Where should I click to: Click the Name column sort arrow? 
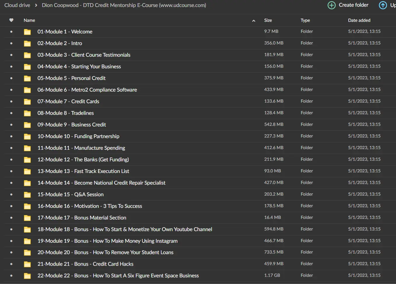click(x=253, y=21)
